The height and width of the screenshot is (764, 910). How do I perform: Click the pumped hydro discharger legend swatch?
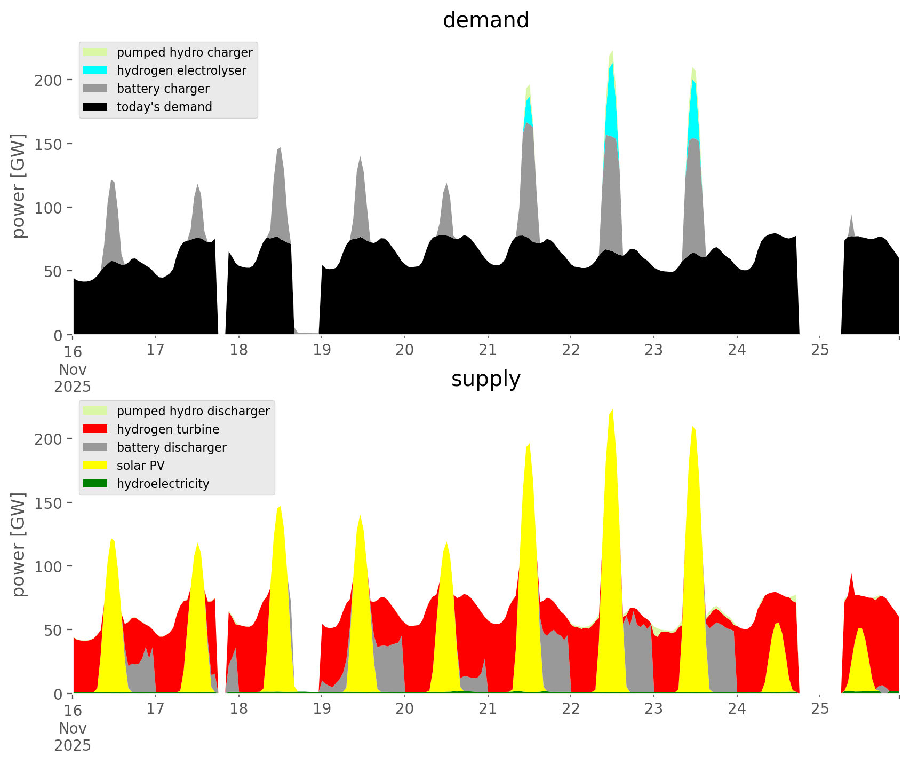click(95, 411)
